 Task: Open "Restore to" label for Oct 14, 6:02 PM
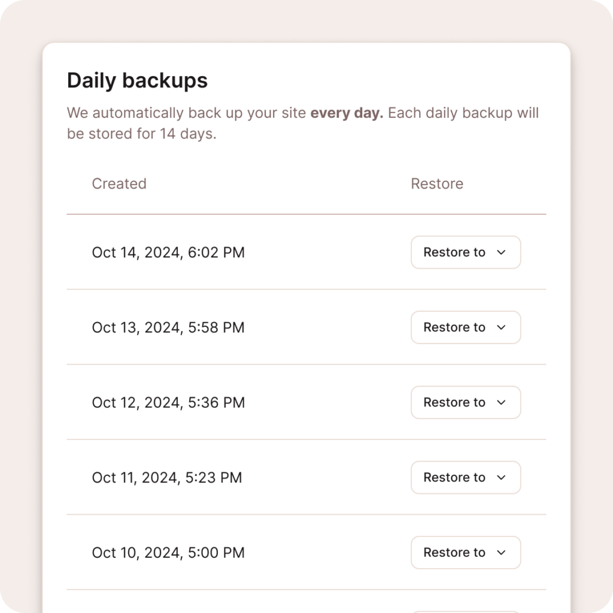tap(454, 253)
